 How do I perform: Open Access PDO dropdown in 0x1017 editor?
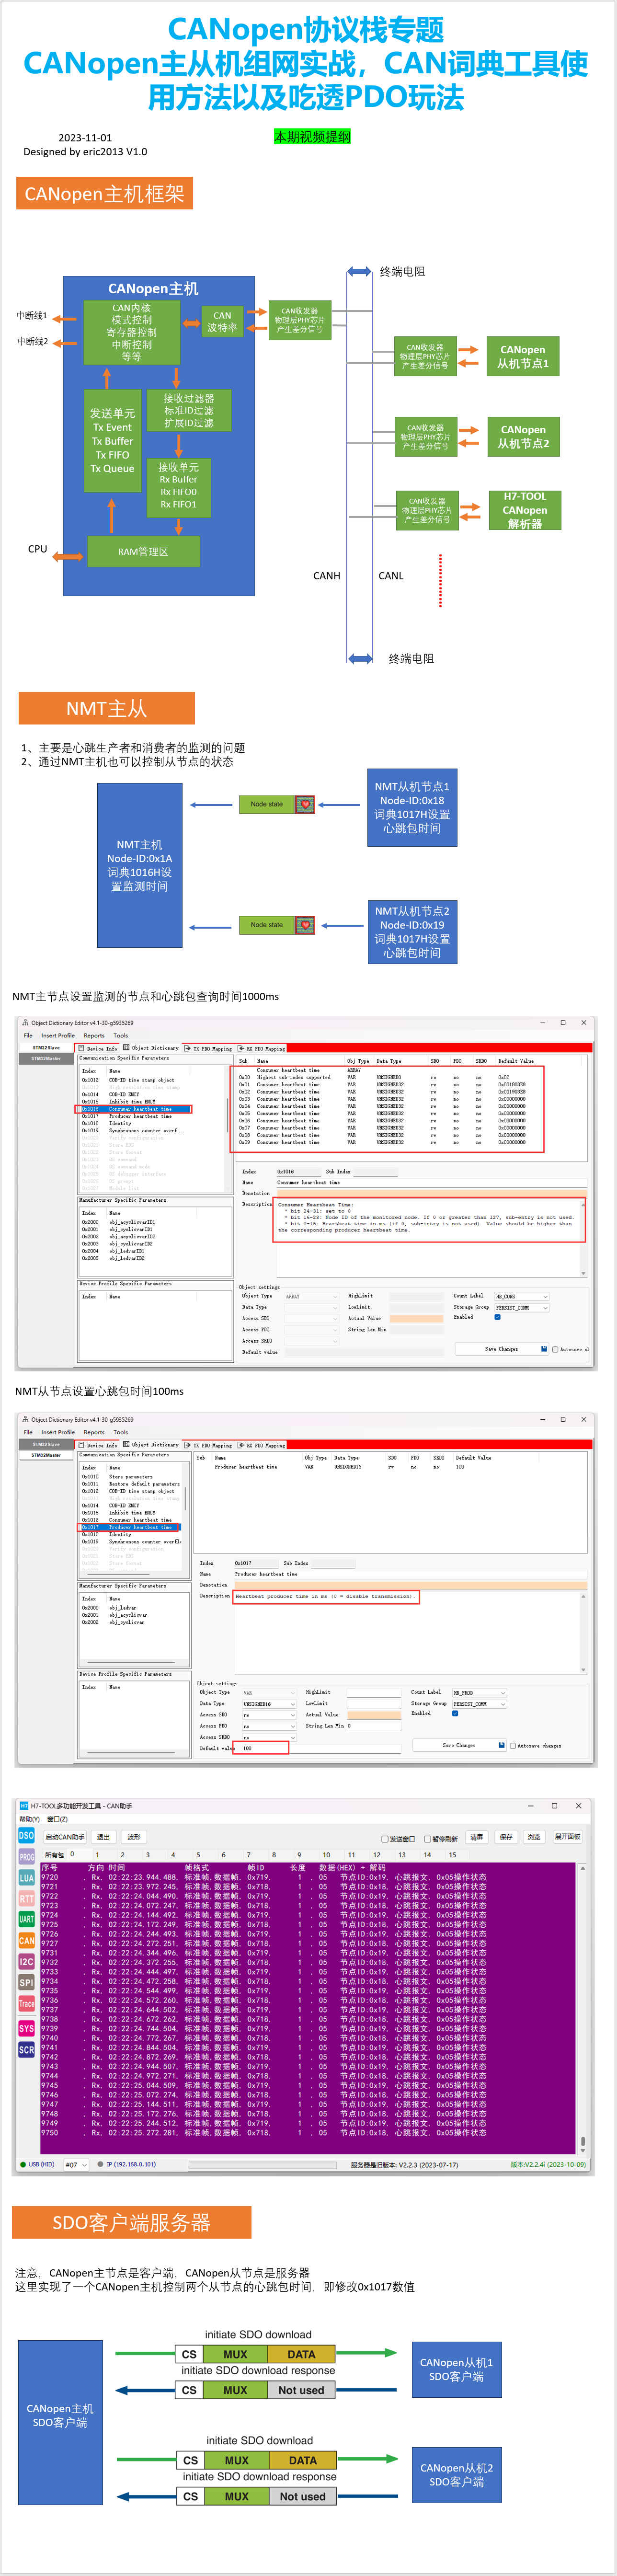pos(270,1726)
